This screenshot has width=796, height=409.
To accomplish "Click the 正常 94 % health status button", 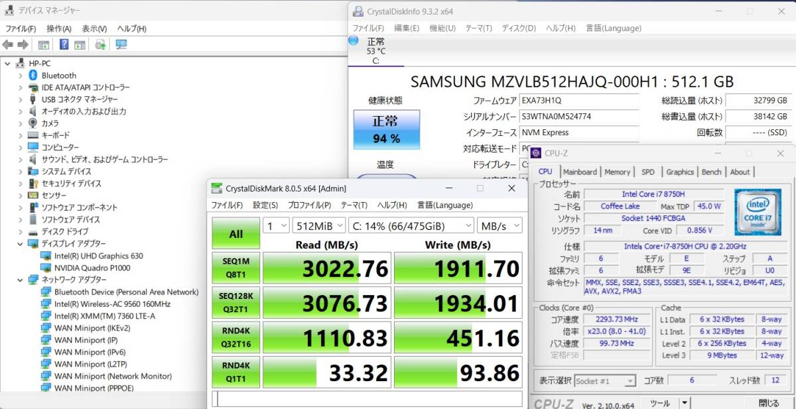I will (386, 129).
